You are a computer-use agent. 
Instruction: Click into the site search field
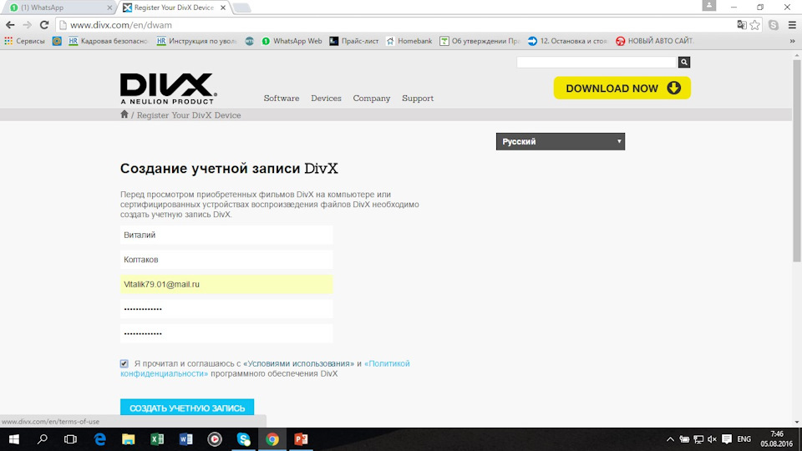pyautogui.click(x=596, y=62)
